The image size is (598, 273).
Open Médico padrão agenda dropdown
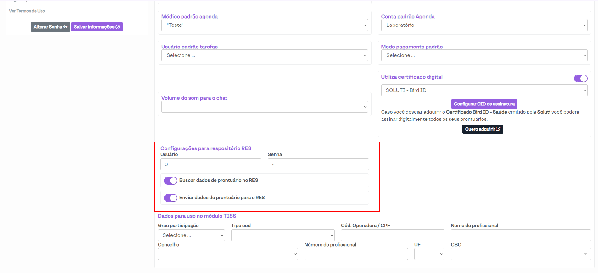tap(264, 25)
